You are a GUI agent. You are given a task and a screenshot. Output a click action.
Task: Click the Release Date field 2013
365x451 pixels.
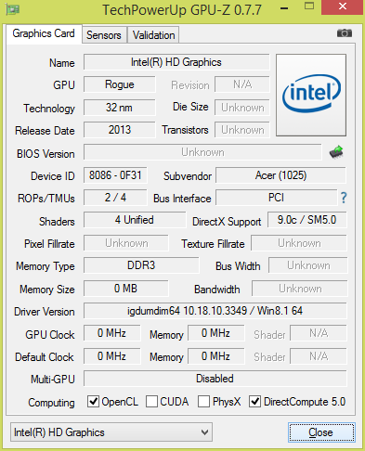(x=120, y=130)
